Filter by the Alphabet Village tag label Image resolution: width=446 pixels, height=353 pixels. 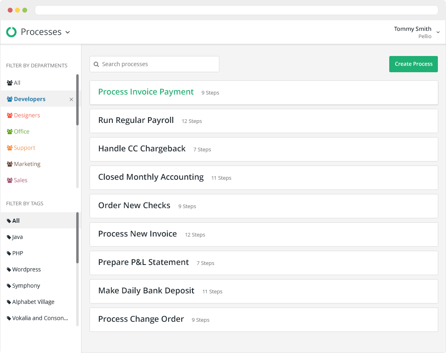pyautogui.click(x=33, y=302)
